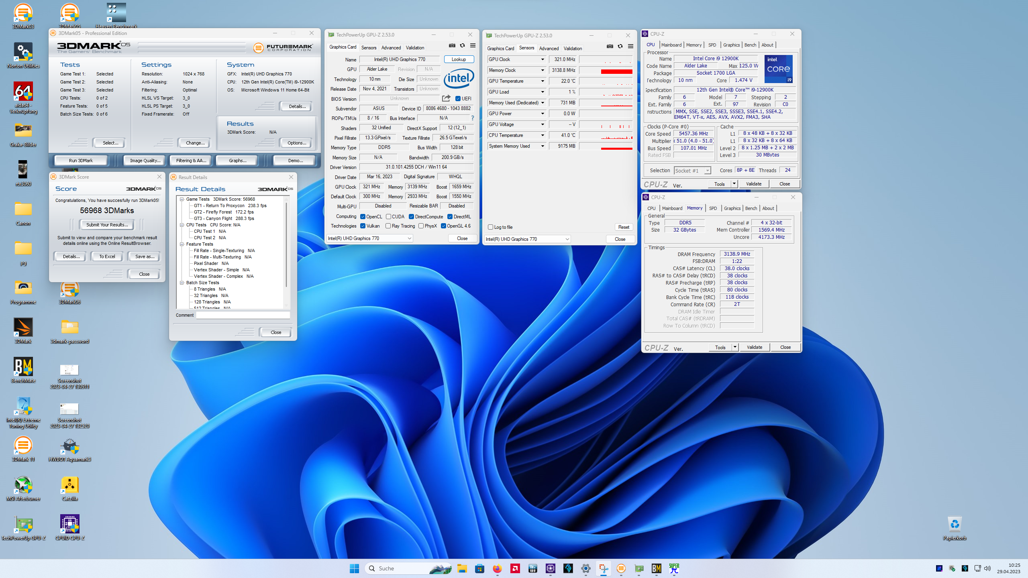Collapse the Game Tests tree node
The height and width of the screenshot is (578, 1028).
click(182, 199)
